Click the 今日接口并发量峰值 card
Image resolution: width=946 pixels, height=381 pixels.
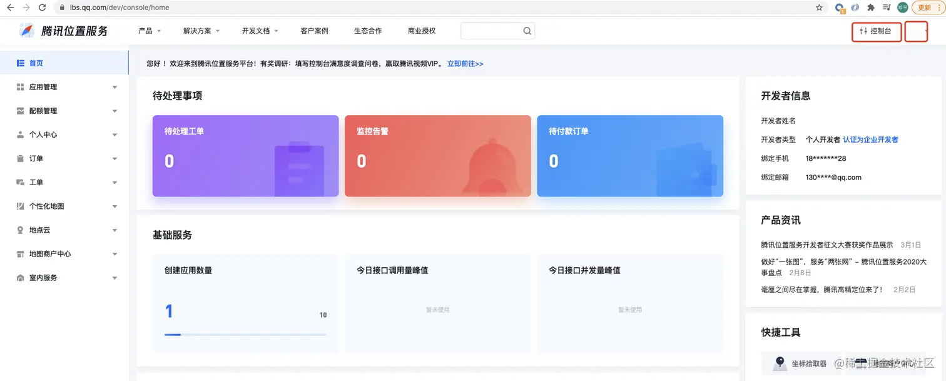[x=630, y=303]
